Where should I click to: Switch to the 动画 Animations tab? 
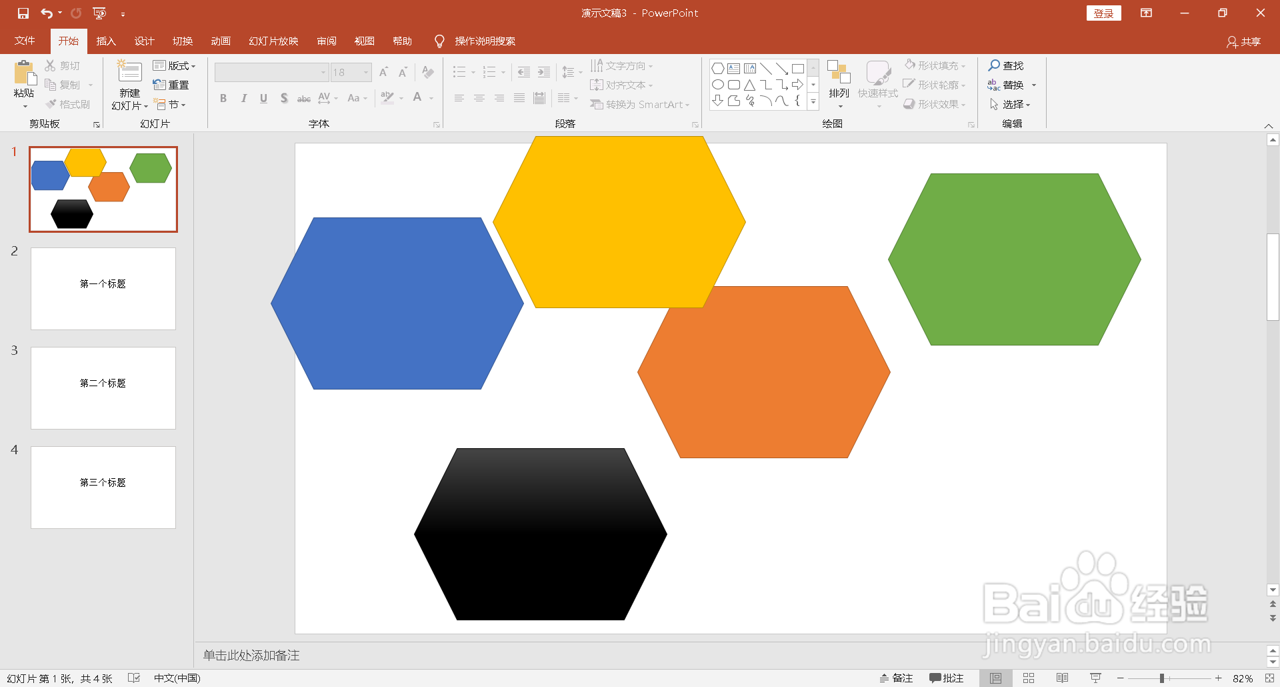[x=221, y=41]
